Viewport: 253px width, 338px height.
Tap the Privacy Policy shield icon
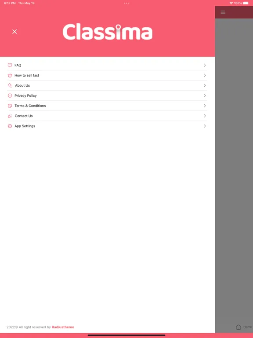10,96
